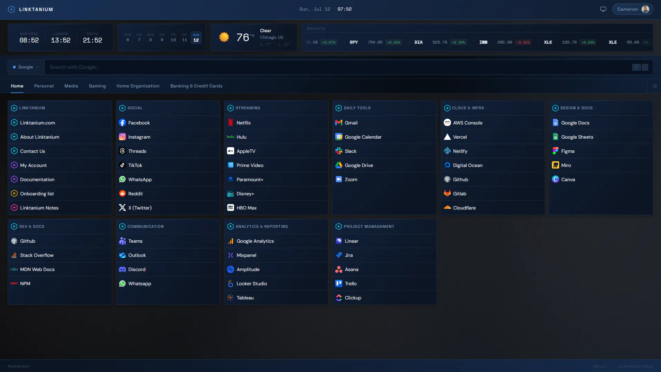This screenshot has height=372, width=661.
Task: Open the MDN Web Docs link
Action: pyautogui.click(x=60, y=269)
